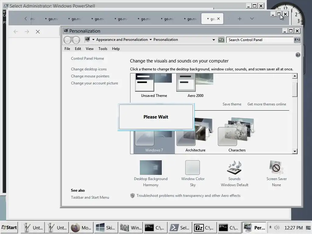Click the Back button in Personalization window
Viewport: 312px width, 234px height.
(x=67, y=40)
